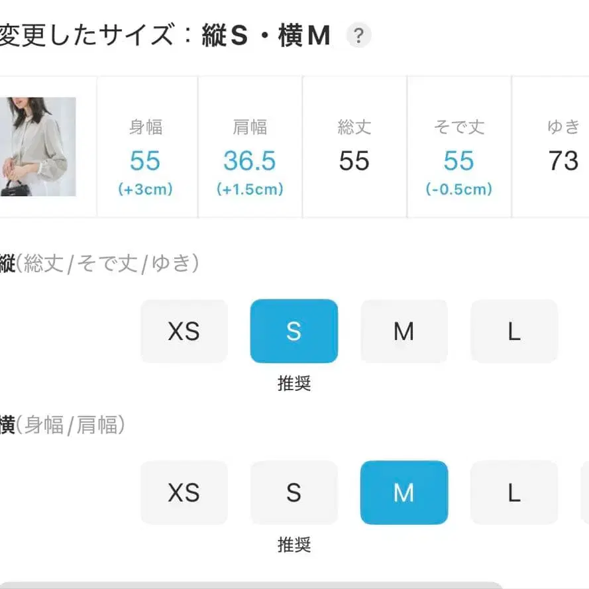Click the そで丈 value 55

click(x=459, y=161)
